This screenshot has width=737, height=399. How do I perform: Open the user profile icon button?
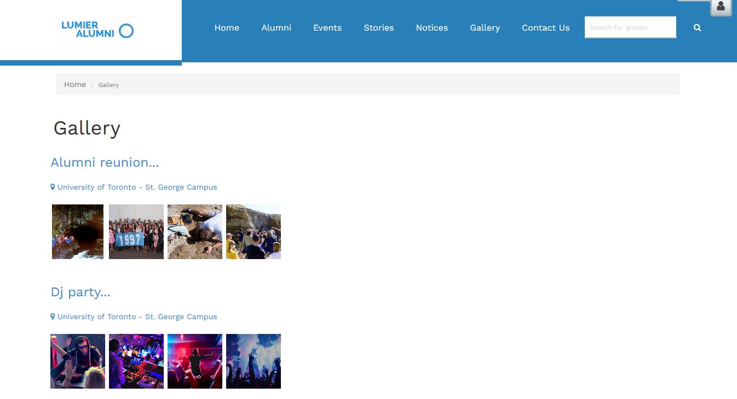click(721, 7)
